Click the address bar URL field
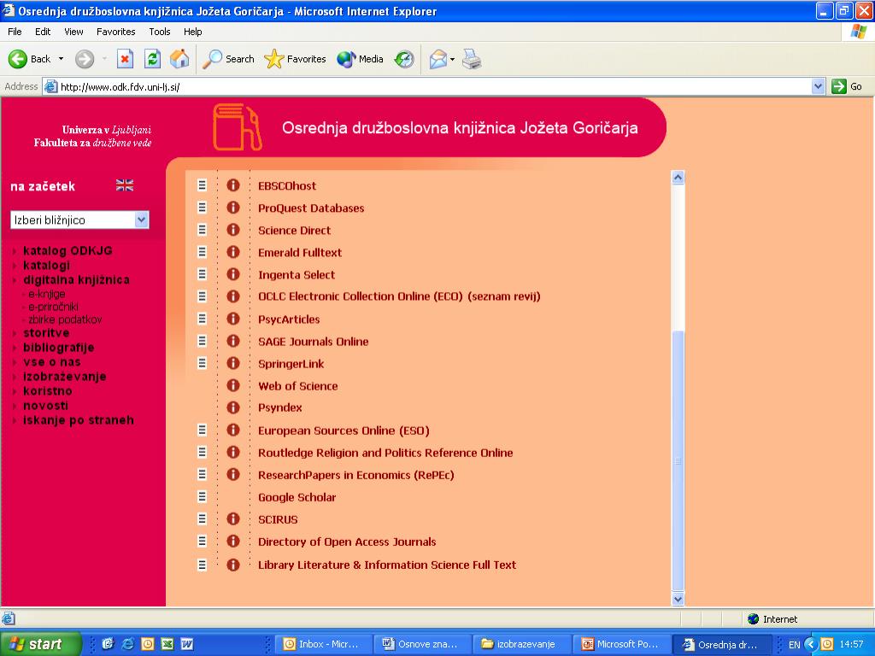 click(427, 86)
